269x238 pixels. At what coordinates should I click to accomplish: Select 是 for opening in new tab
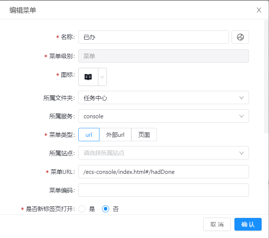[82, 209]
